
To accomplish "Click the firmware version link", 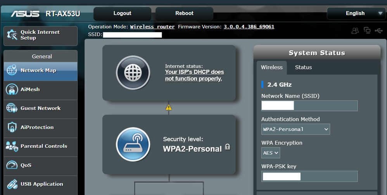I will (249, 27).
